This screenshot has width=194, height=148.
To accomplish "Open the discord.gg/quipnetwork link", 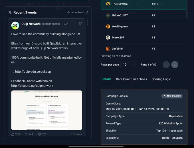I will tap(32, 86).
